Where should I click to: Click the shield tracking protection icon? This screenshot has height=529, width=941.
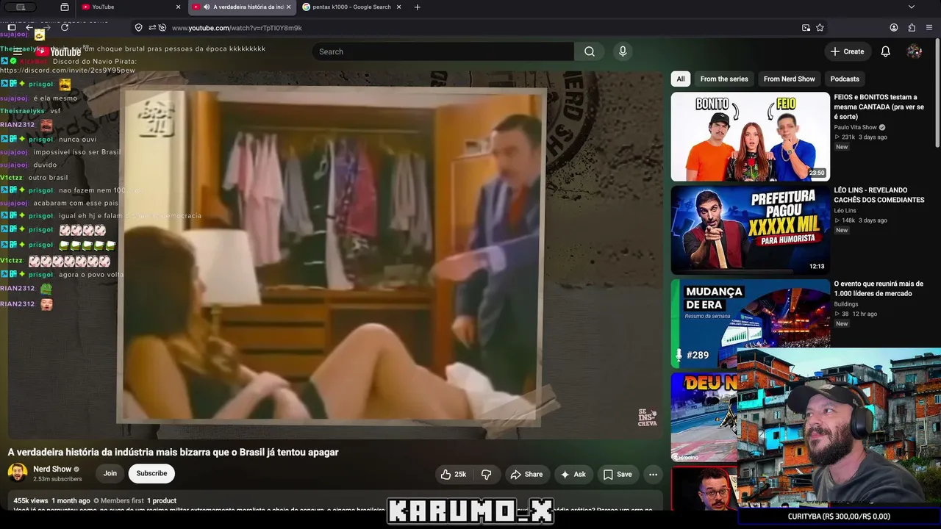138,28
